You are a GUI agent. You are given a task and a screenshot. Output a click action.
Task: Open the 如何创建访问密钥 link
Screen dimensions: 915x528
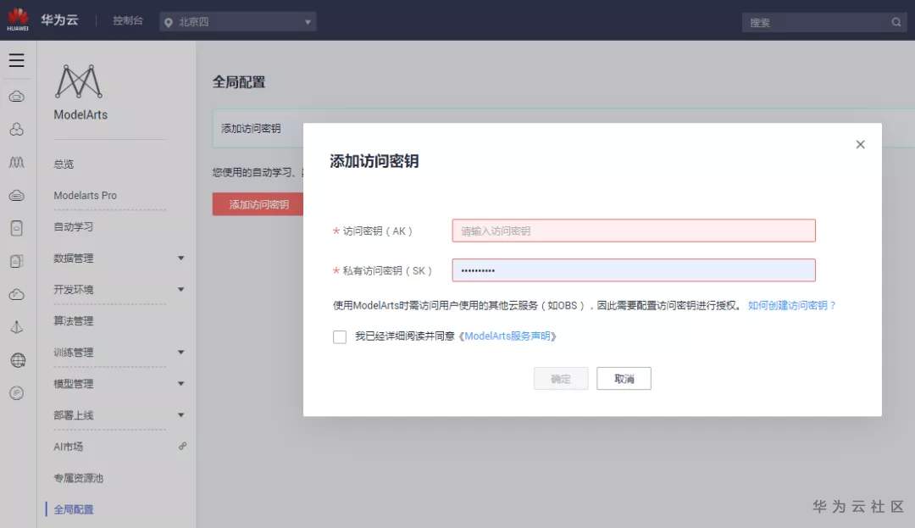(x=792, y=305)
